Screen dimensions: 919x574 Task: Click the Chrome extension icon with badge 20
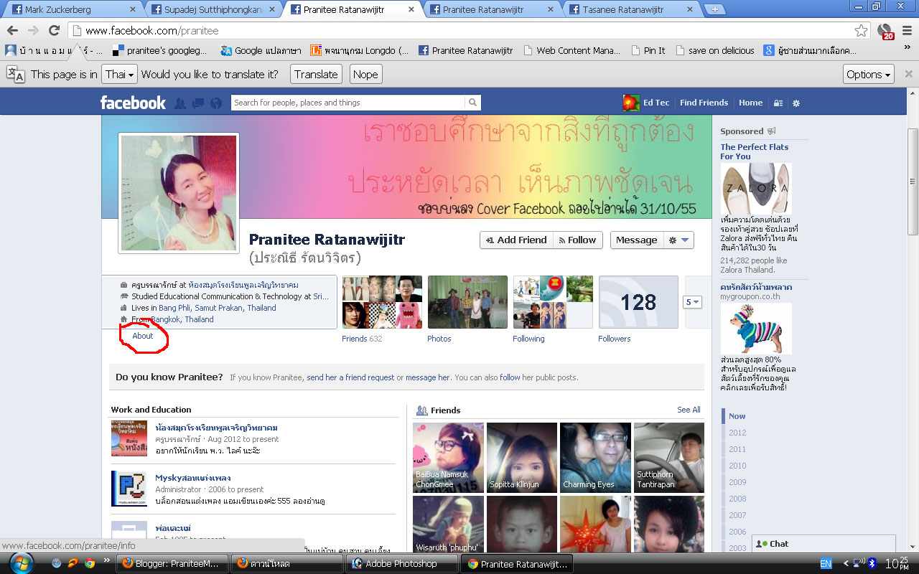point(885,32)
